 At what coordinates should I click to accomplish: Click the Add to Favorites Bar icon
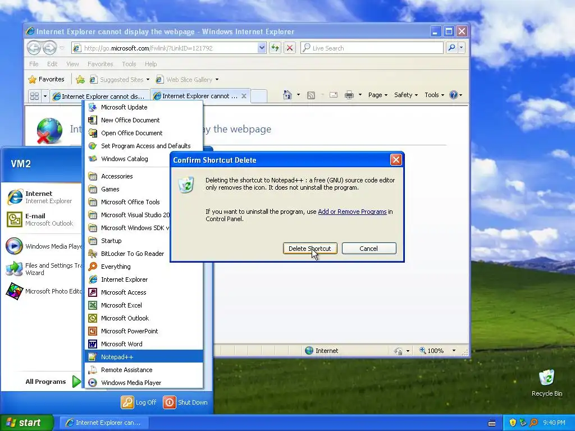tap(80, 80)
